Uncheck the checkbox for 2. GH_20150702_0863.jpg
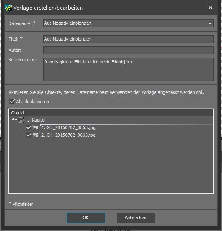222x231 pixels. 28,135
